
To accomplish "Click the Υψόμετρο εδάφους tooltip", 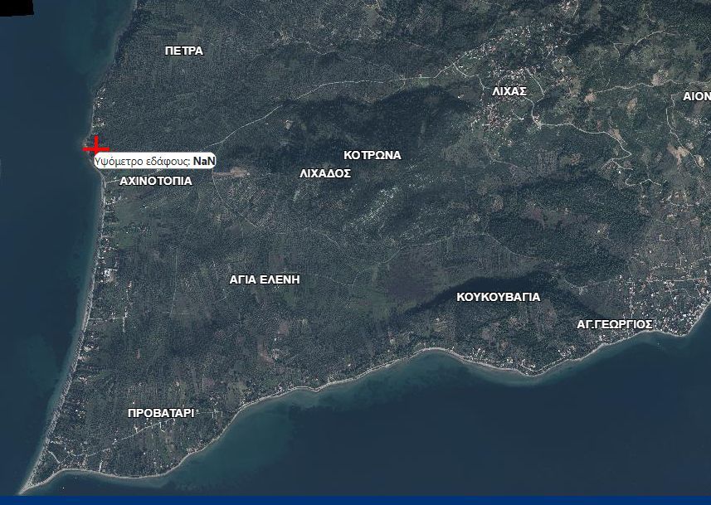I will pyautogui.click(x=153, y=161).
